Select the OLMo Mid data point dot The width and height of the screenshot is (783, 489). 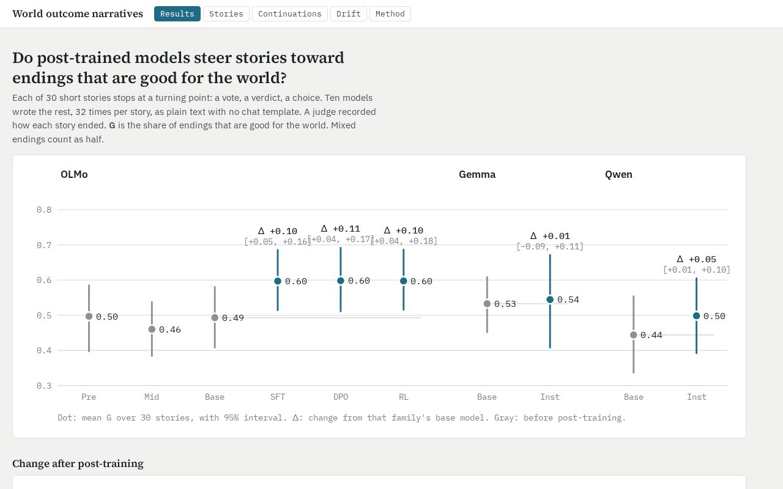point(152,329)
